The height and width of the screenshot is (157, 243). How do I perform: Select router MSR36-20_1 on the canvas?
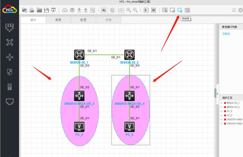coord(79,54)
